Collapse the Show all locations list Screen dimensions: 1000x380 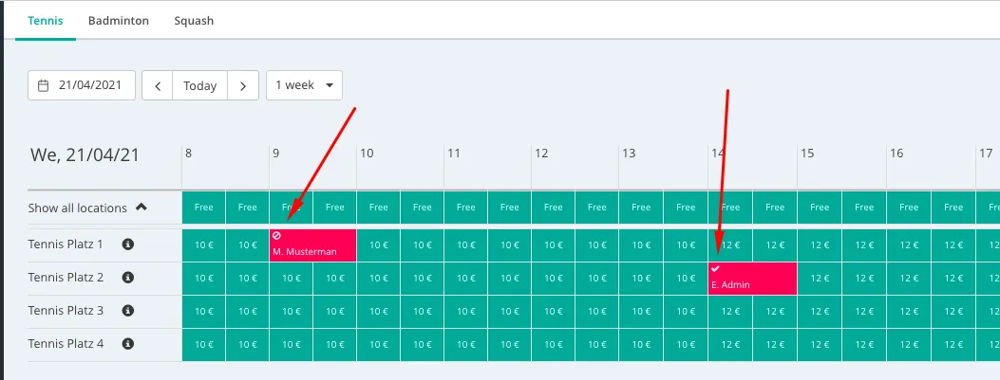click(142, 207)
